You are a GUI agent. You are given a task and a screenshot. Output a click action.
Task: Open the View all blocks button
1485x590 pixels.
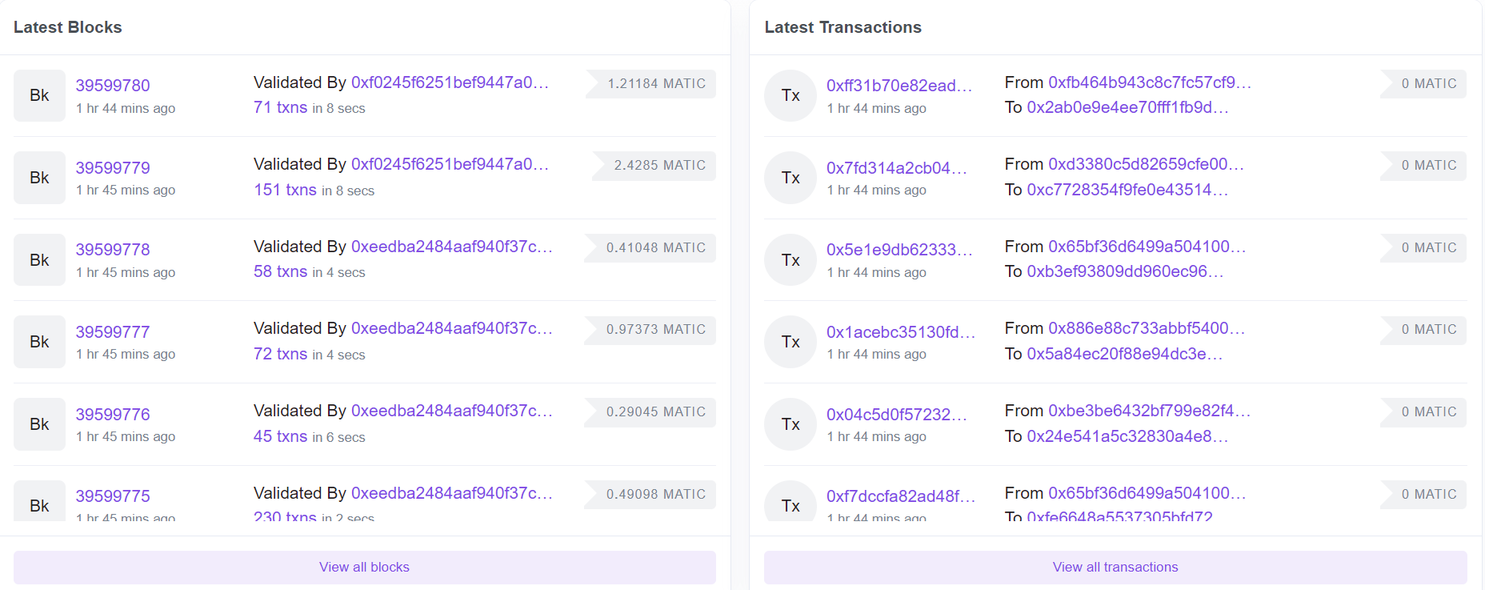pos(364,567)
